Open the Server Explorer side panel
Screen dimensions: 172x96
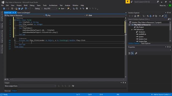(x=2, y=16)
